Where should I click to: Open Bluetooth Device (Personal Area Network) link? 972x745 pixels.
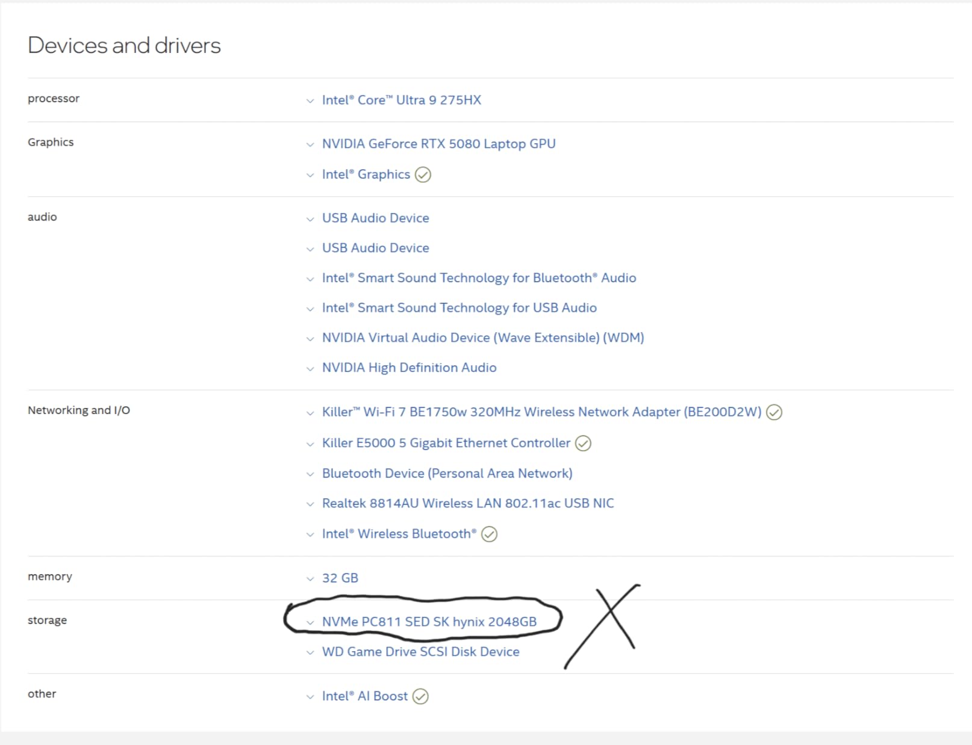pyautogui.click(x=447, y=474)
